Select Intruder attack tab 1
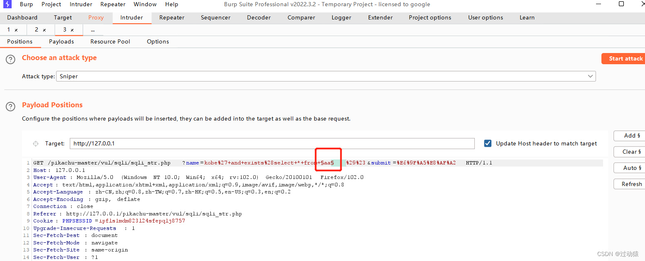The height and width of the screenshot is (261, 645). click(9, 30)
